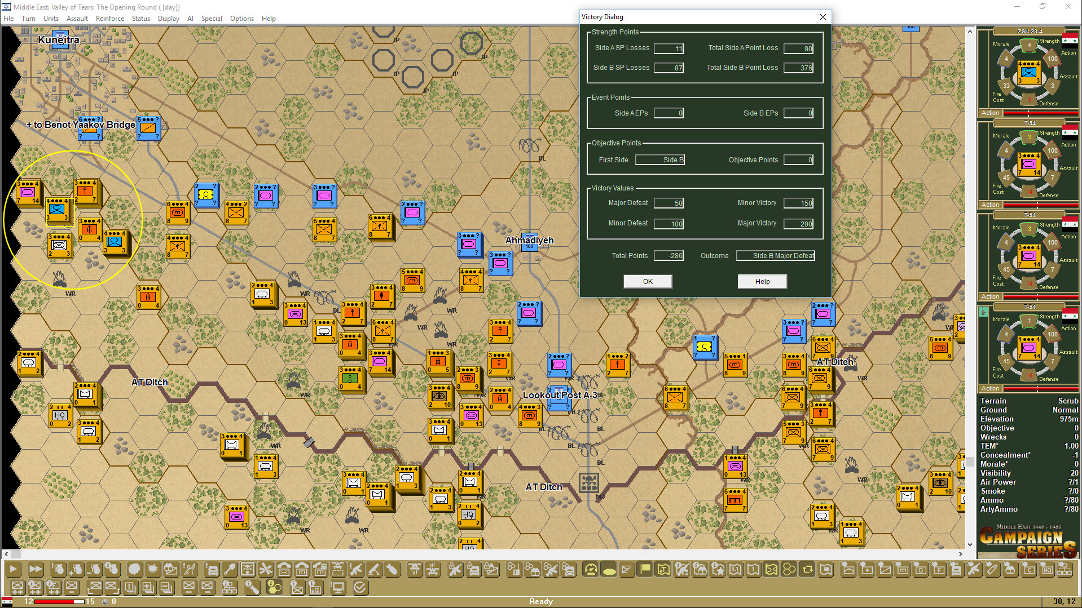This screenshot has width=1082, height=608.
Task: Click OK in the Victory Dialog
Action: pyautogui.click(x=648, y=281)
